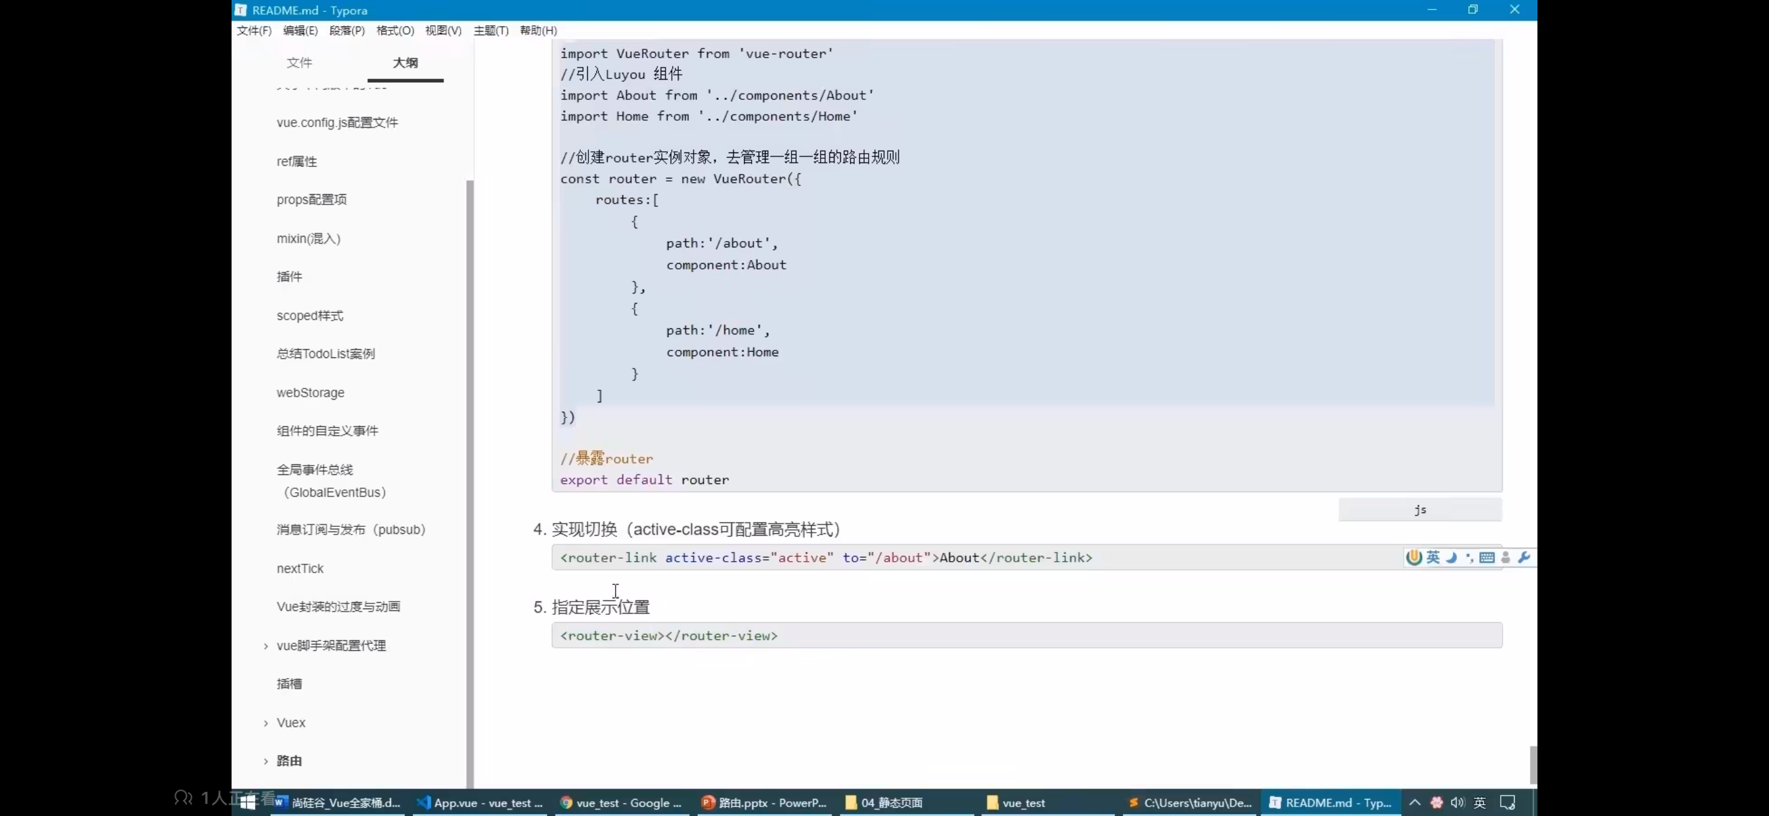Expand the Vuex outline section
This screenshot has width=1769, height=816.
tap(266, 722)
